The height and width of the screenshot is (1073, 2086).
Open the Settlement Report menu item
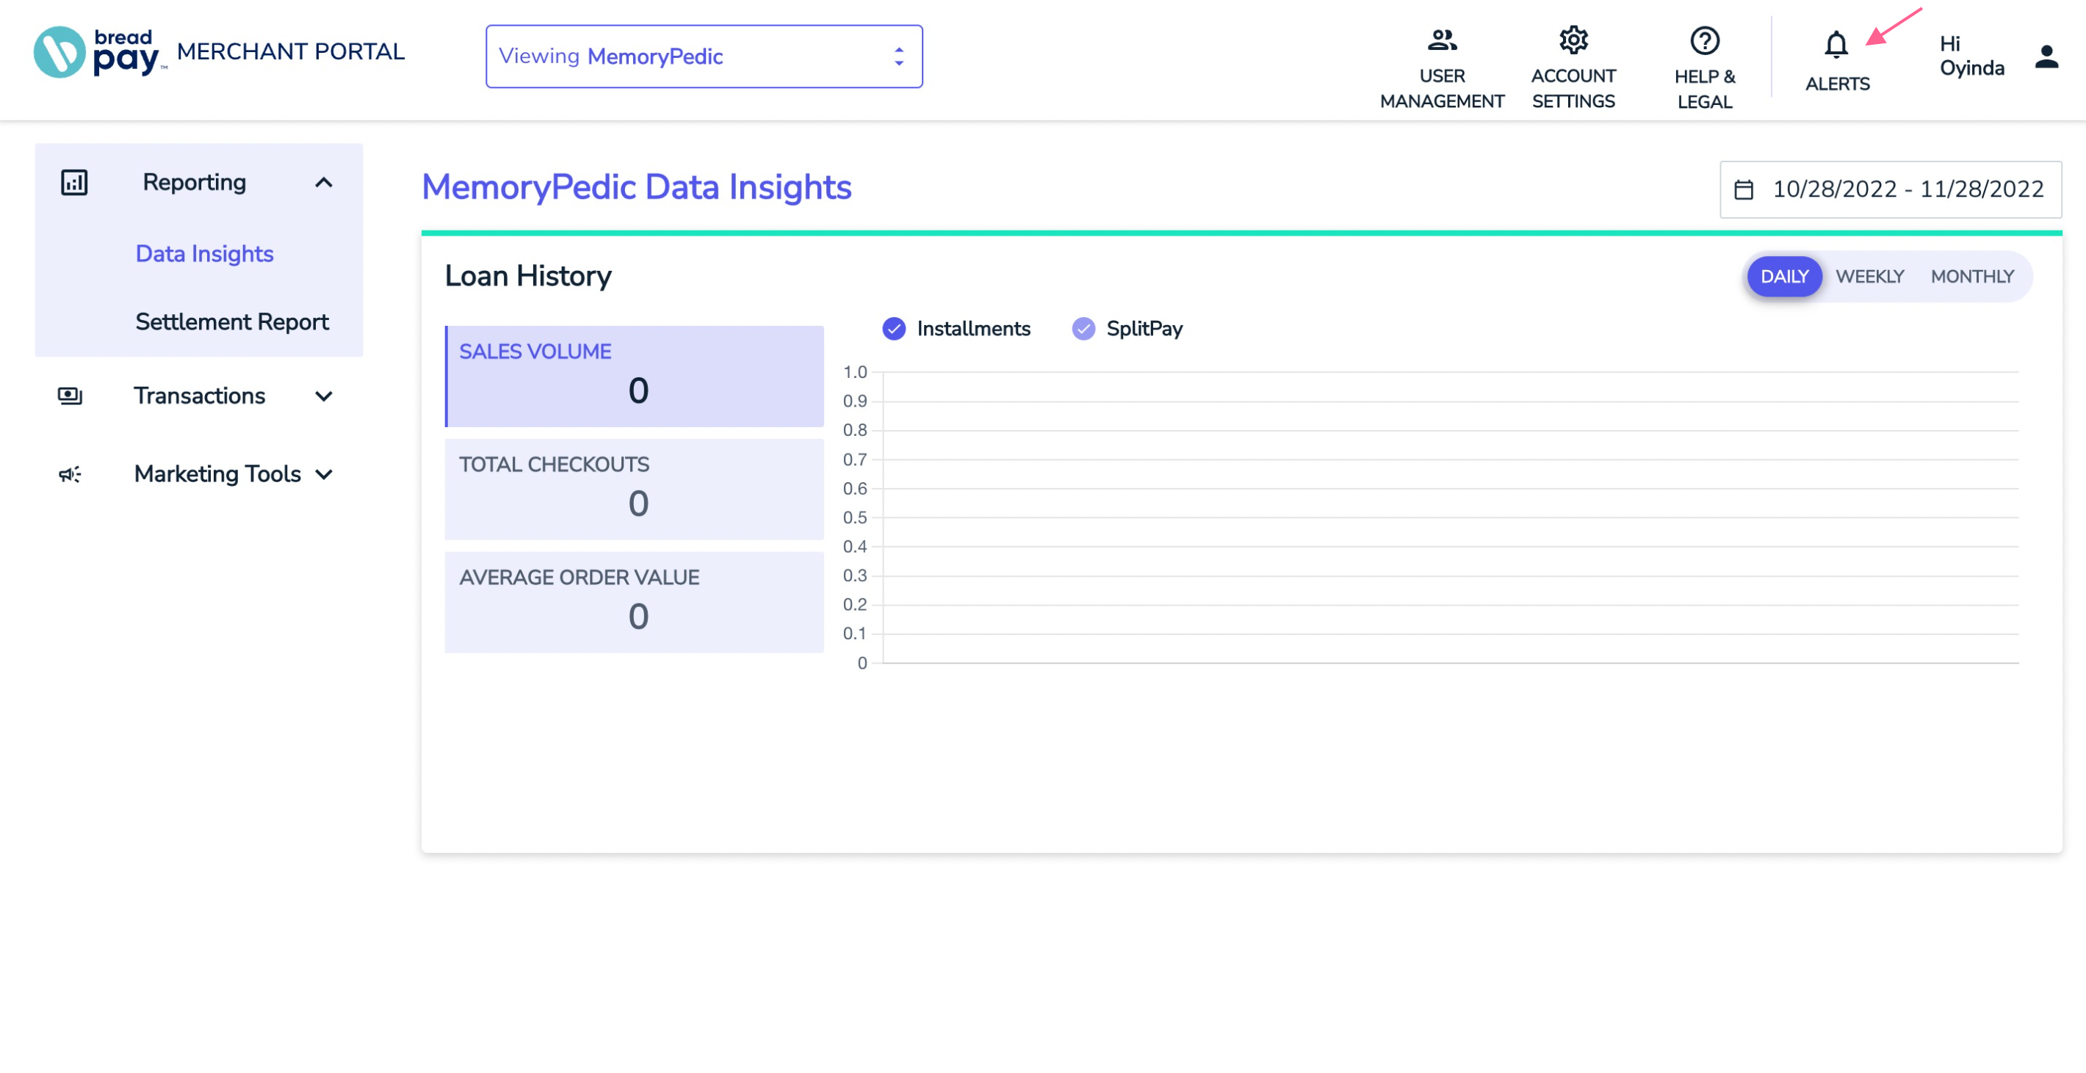point(231,322)
